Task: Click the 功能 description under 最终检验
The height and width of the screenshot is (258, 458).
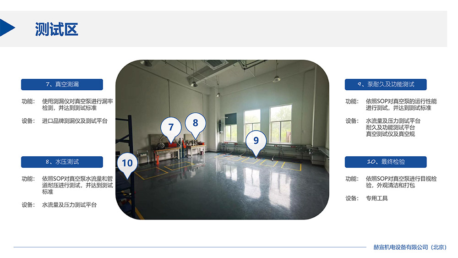Action: coord(401,182)
